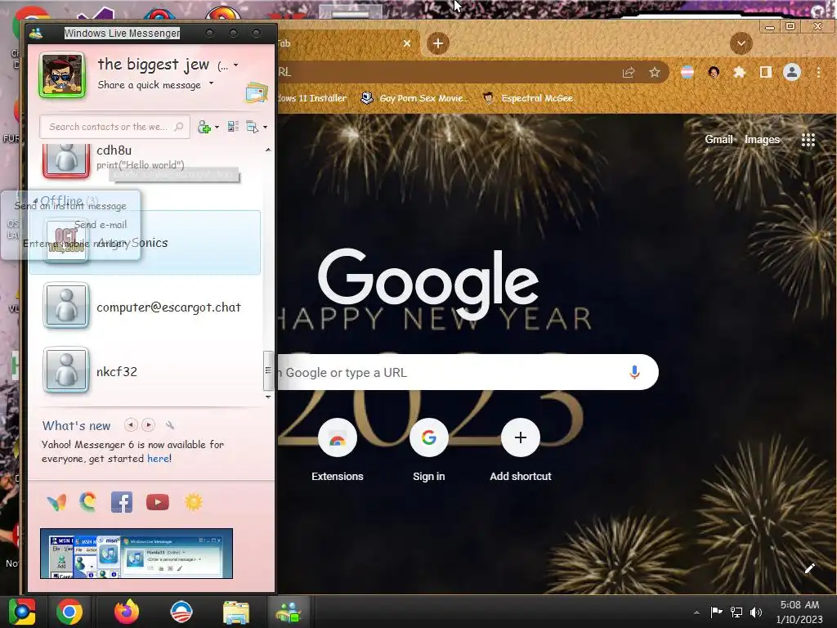Open the Chrome-style icon in Messenger tabs
The height and width of the screenshot is (628, 837).
(x=88, y=502)
